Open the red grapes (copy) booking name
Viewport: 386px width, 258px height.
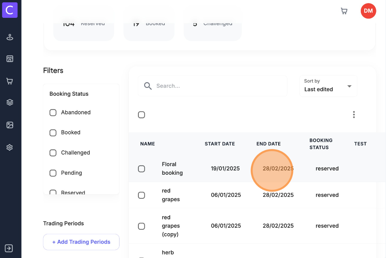(171, 226)
